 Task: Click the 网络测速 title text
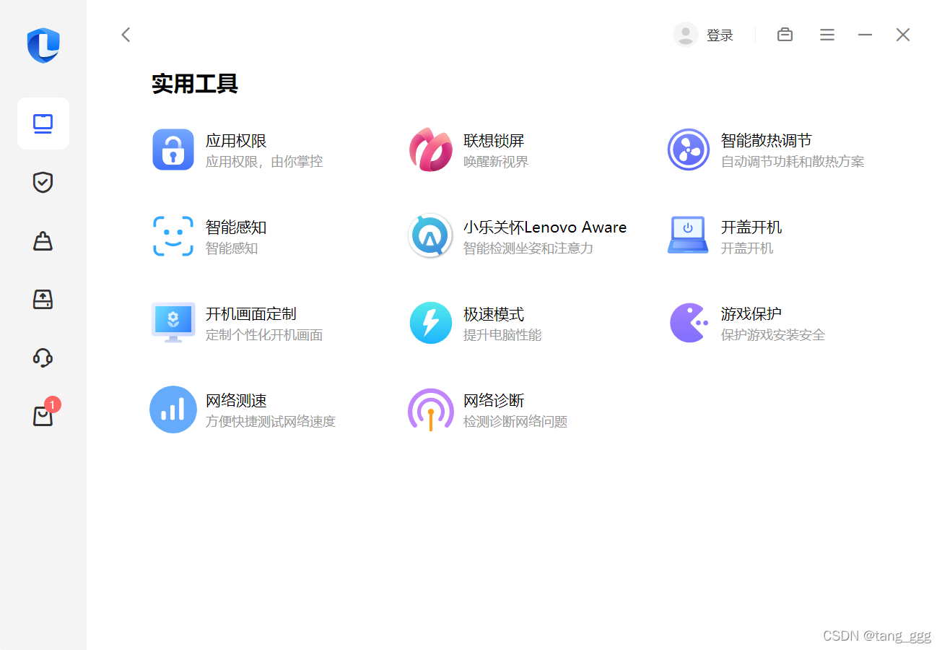click(236, 401)
